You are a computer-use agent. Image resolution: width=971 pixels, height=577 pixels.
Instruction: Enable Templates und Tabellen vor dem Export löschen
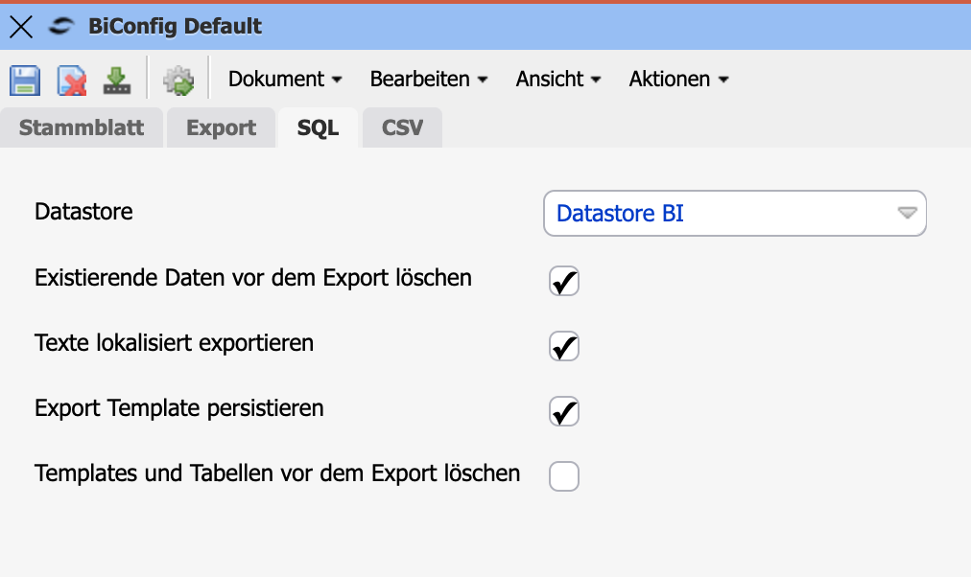click(564, 475)
